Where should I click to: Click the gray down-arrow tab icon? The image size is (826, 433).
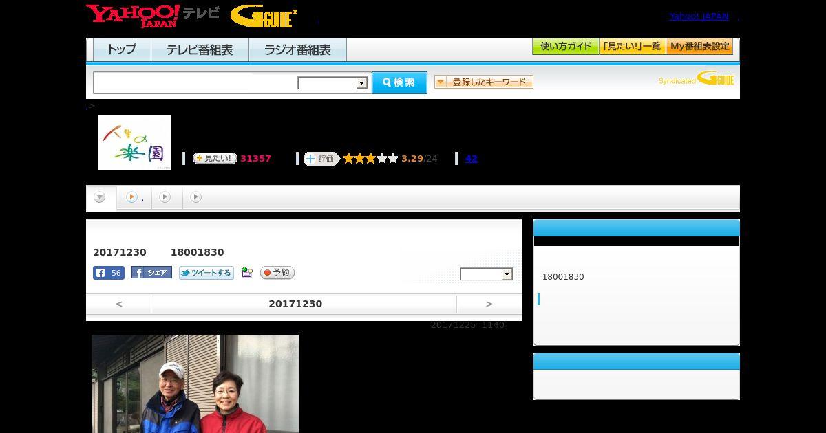pyautogui.click(x=100, y=197)
